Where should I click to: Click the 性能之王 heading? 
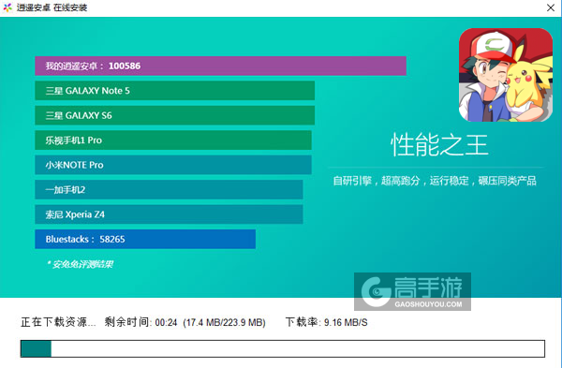(439, 145)
